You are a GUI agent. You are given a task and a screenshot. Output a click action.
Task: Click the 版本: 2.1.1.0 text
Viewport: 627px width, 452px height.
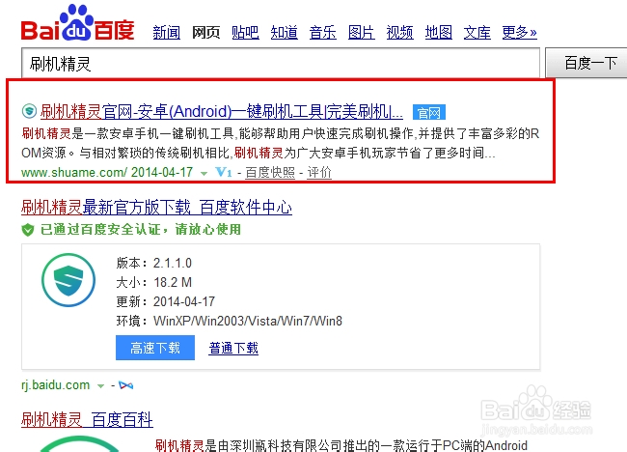[x=154, y=263]
